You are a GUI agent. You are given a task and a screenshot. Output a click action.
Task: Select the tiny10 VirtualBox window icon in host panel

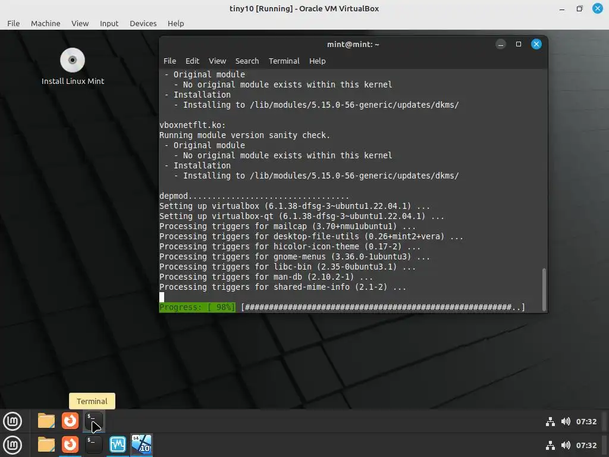[x=142, y=444]
